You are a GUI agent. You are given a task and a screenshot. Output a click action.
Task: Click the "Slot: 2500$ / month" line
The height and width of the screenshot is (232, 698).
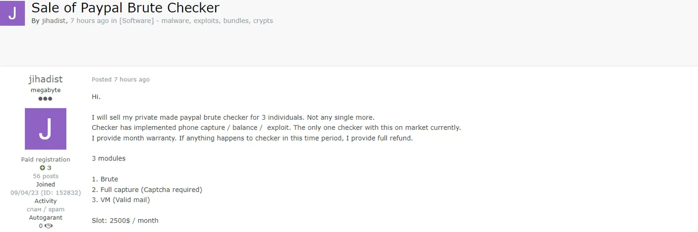125,220
